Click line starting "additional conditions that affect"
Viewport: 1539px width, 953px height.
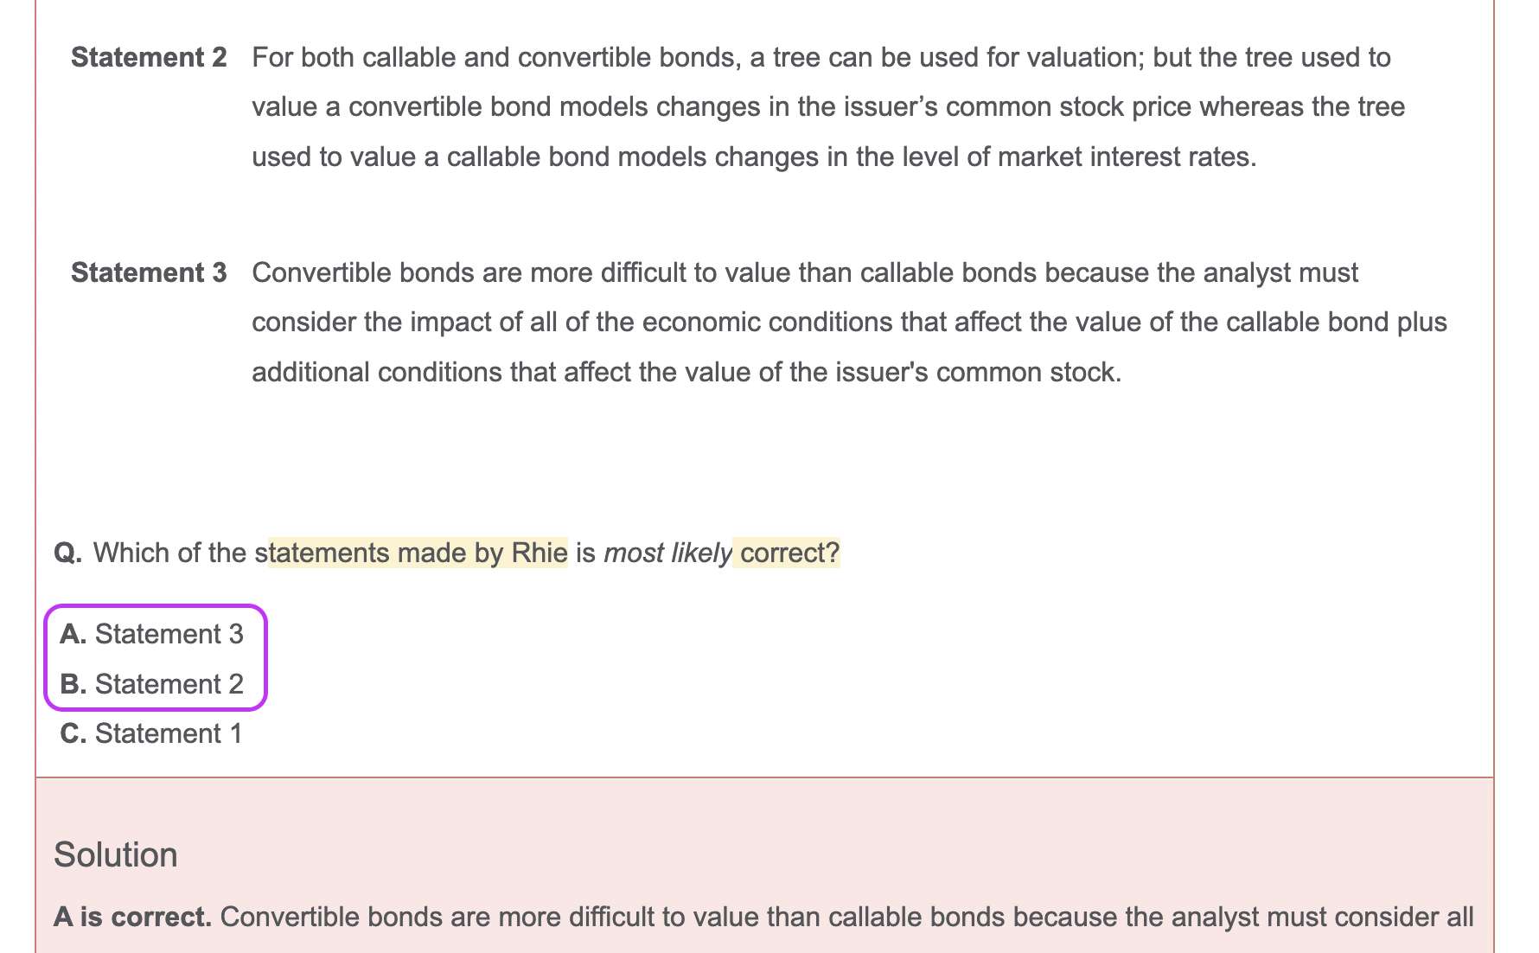(686, 372)
